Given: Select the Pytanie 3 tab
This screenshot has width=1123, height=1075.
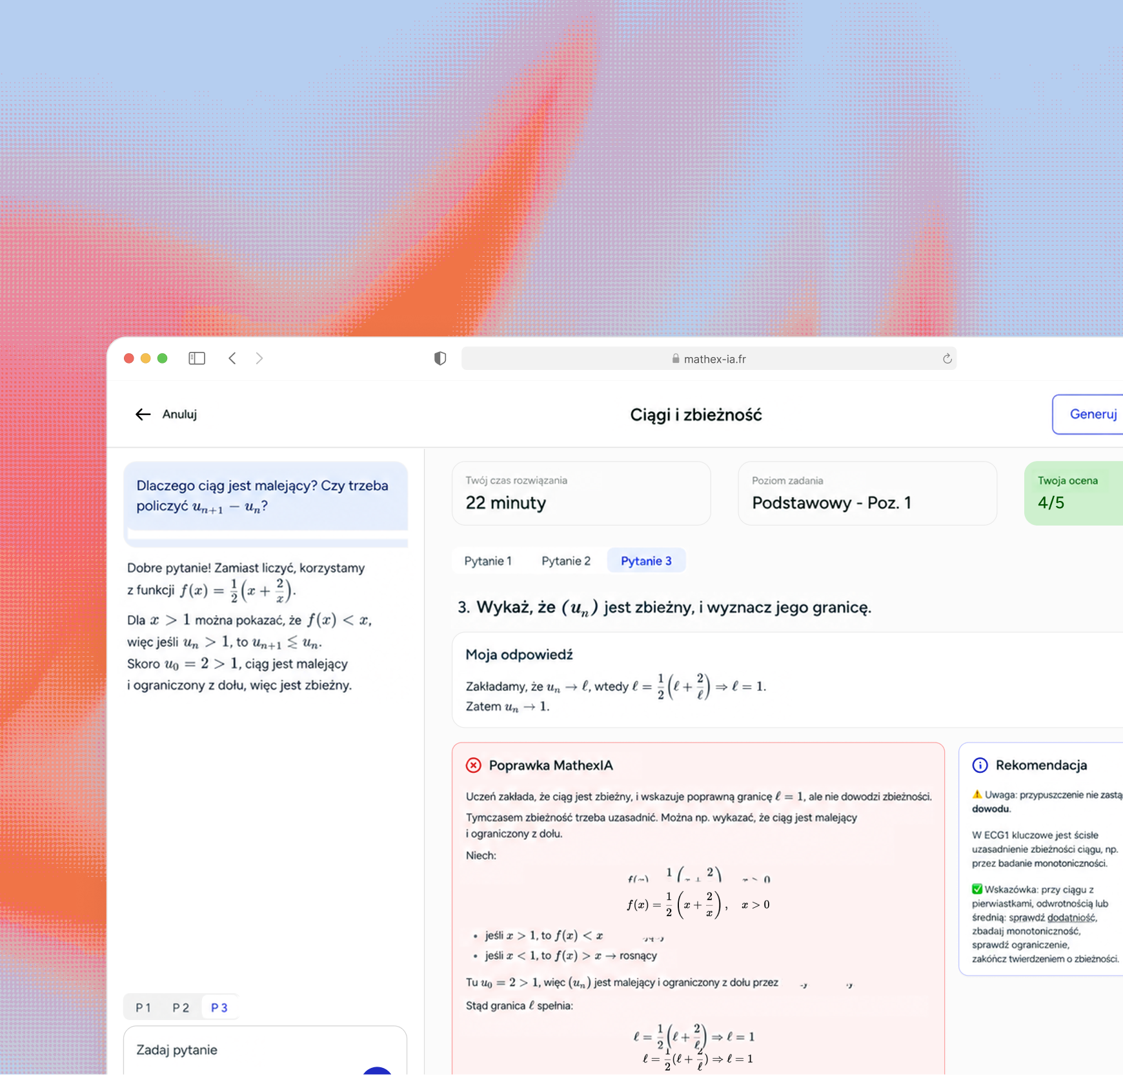Looking at the screenshot, I should tap(646, 561).
